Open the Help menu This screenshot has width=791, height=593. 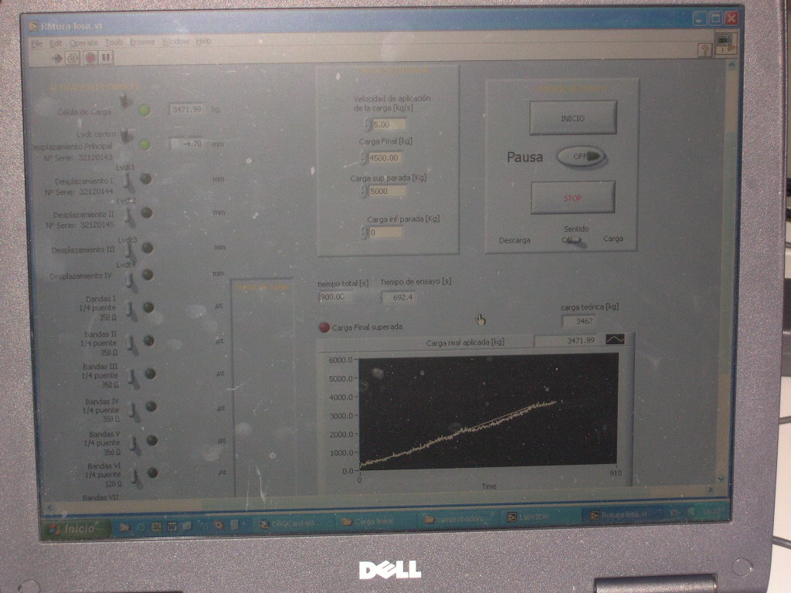tap(203, 41)
